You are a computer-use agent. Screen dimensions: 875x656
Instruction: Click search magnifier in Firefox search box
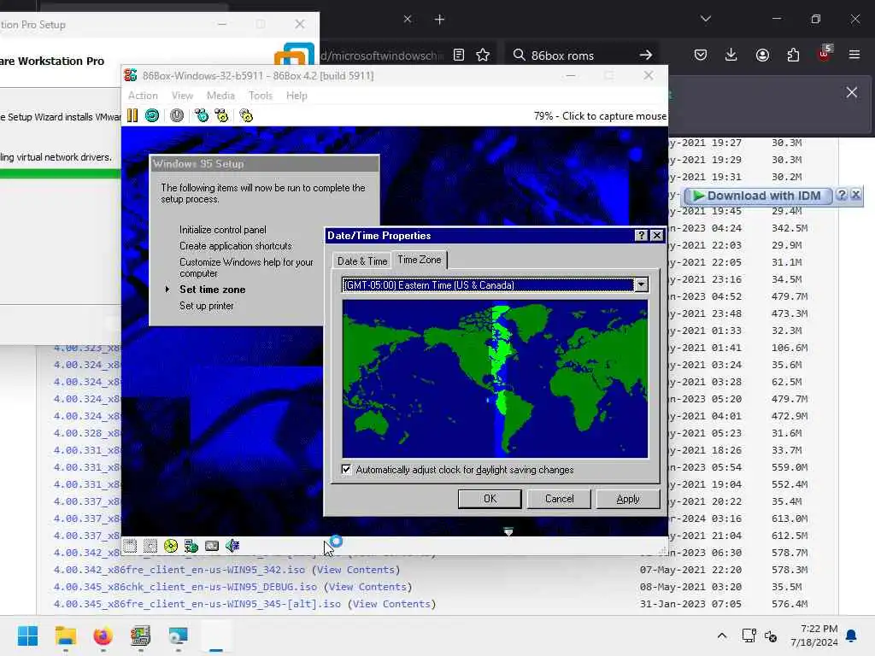tap(519, 55)
